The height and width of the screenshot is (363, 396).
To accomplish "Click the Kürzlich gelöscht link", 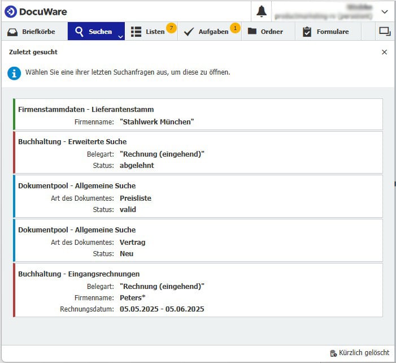I will coord(360,353).
